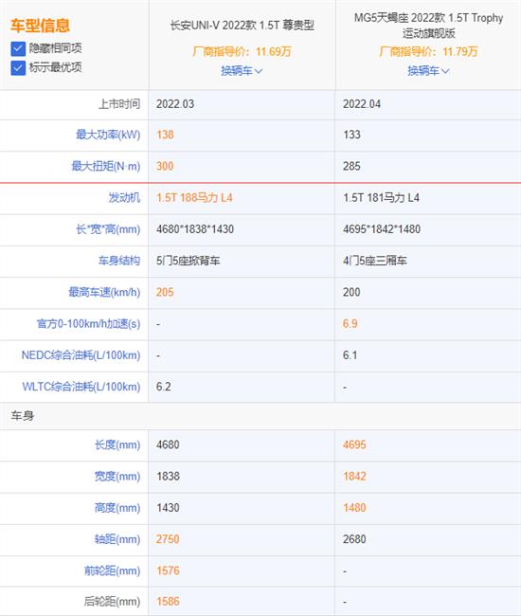This screenshot has height=616, width=521.
Task: Select the 285 torque value
Action: point(351,166)
